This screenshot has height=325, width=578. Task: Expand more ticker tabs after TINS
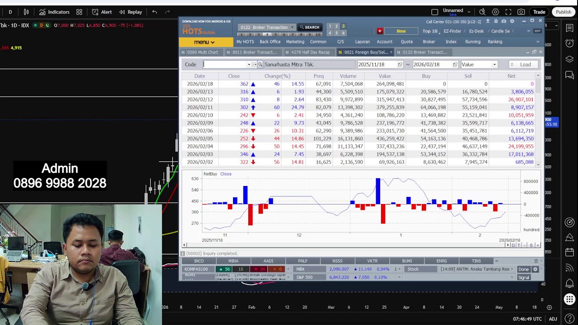(497, 261)
